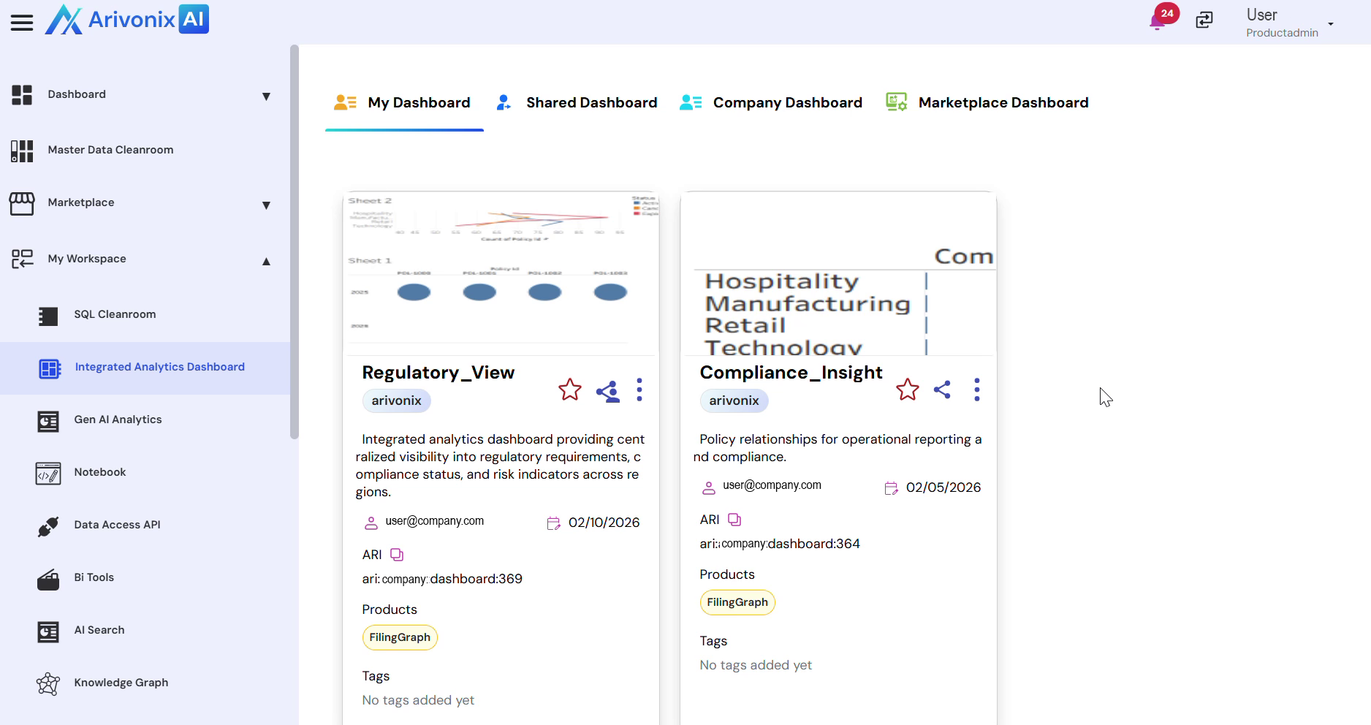
Task: Copy ARI of Regulatory_View dashboard
Action: 397,555
